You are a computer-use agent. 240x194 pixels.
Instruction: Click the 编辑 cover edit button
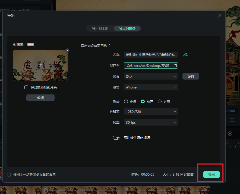(40, 98)
